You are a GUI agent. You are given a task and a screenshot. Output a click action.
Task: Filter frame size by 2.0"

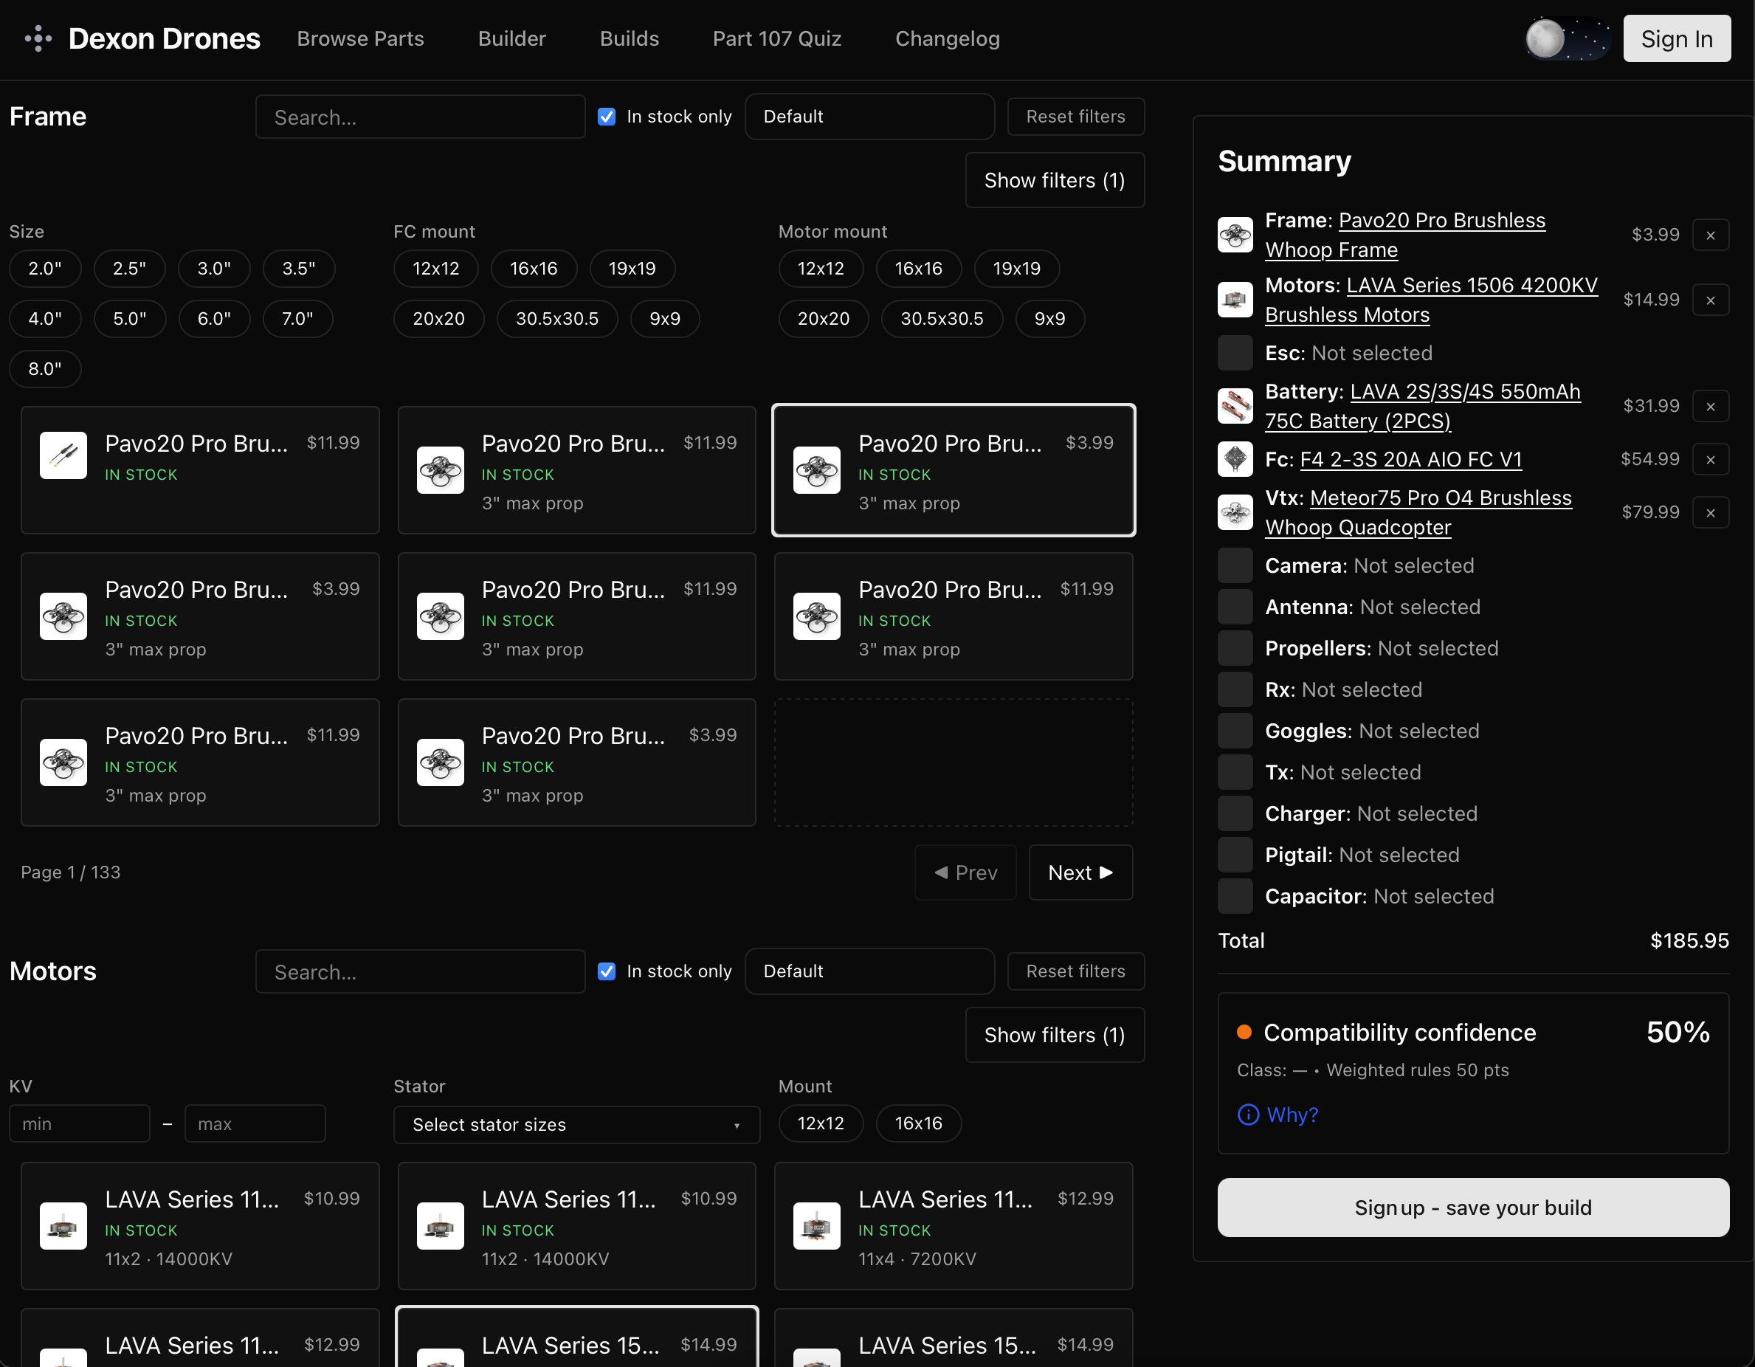(45, 269)
